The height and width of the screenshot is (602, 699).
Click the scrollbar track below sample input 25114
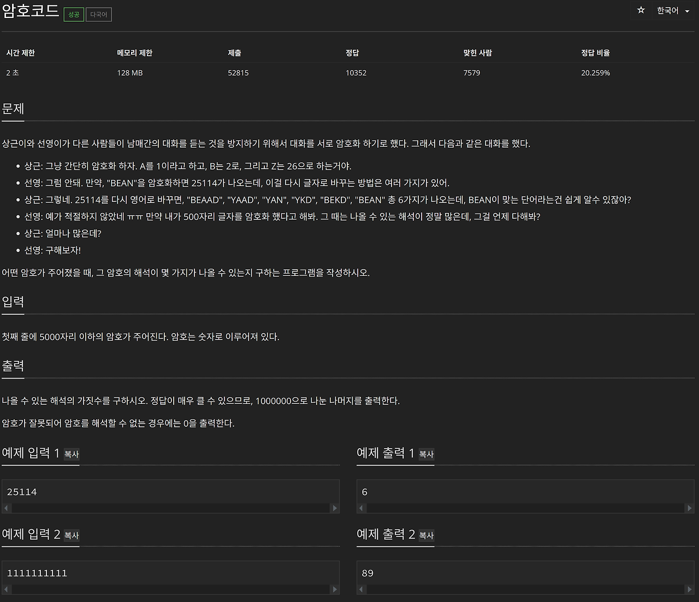(170, 508)
